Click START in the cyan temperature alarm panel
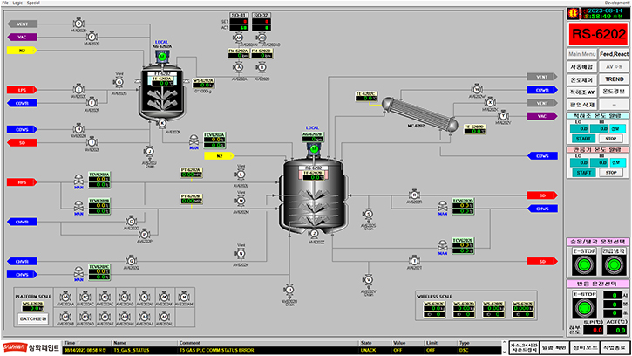632x356 pixels. 583,139
